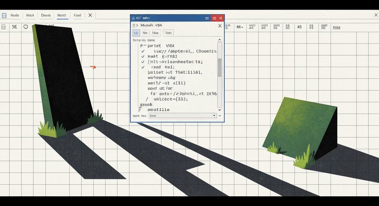Click the red menu icon in dialog title bar

point(214,18)
